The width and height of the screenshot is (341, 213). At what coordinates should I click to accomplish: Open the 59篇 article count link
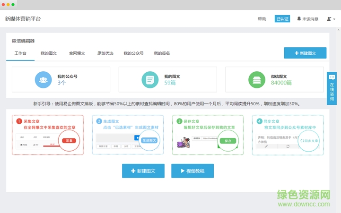(170, 83)
